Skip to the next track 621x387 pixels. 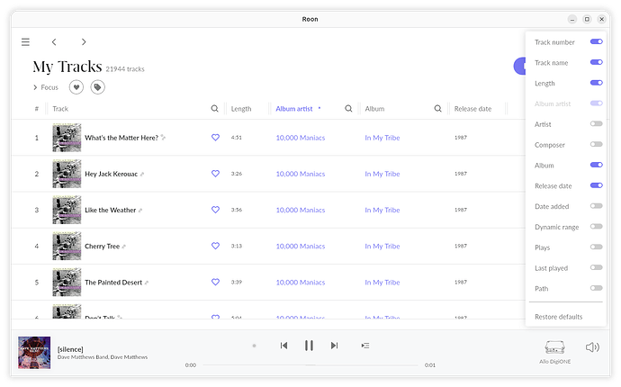pyautogui.click(x=334, y=346)
